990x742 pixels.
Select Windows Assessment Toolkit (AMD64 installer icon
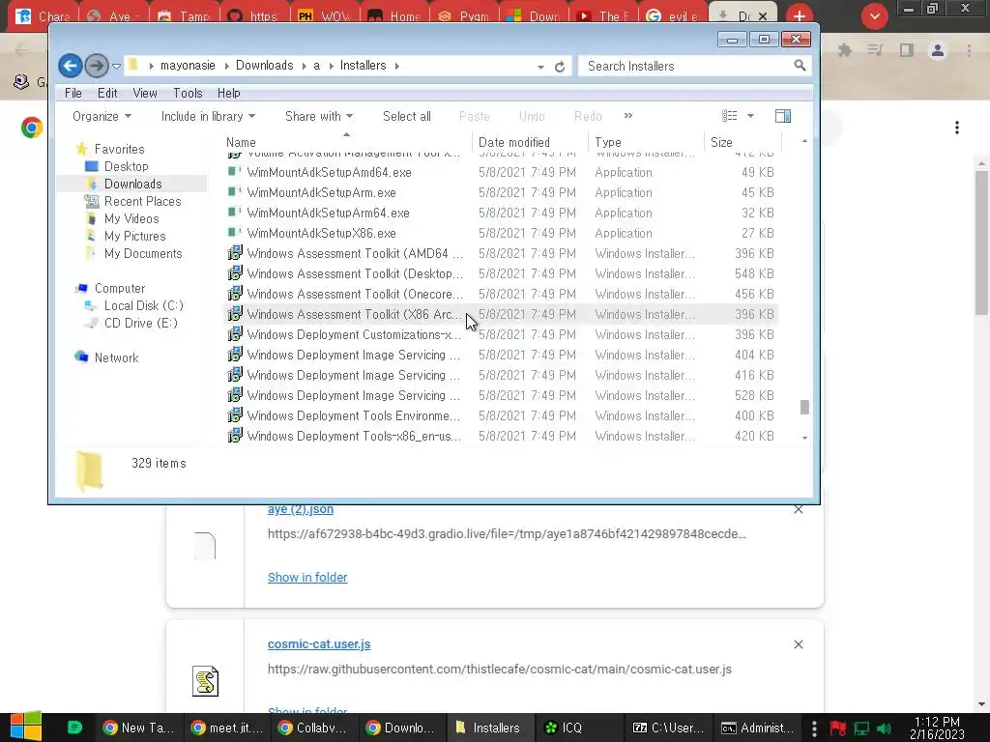tap(235, 253)
